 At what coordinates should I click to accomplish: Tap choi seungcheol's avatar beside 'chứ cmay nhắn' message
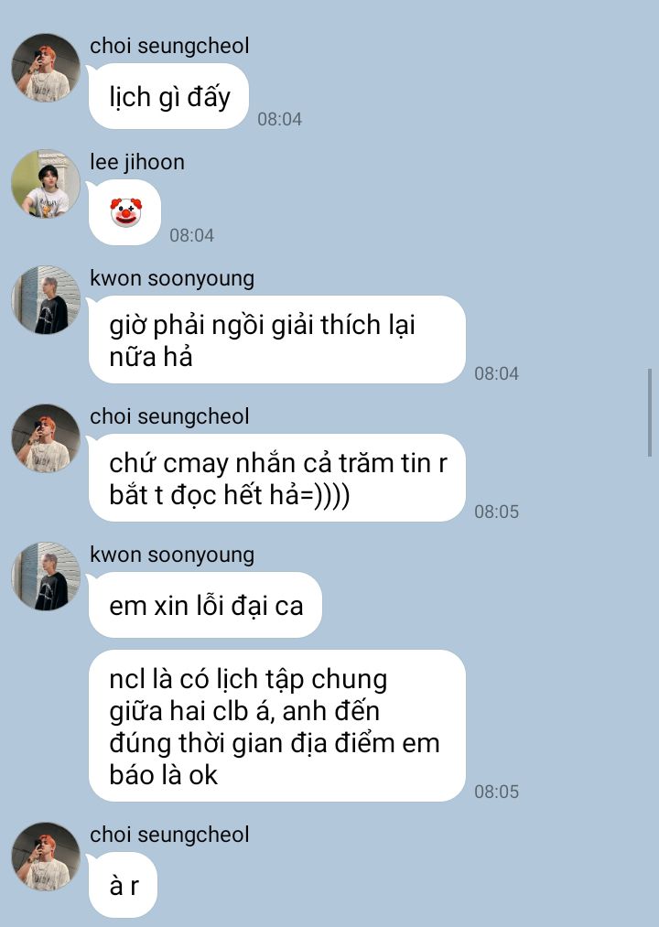(46, 438)
